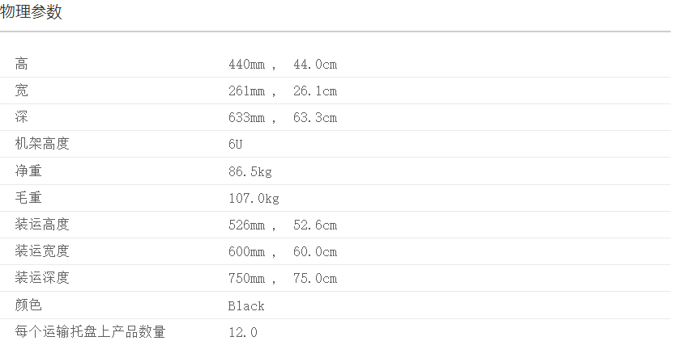Screen dimensions: 674x341
Task: Click the 装运宽度 label
Action: tap(42, 251)
